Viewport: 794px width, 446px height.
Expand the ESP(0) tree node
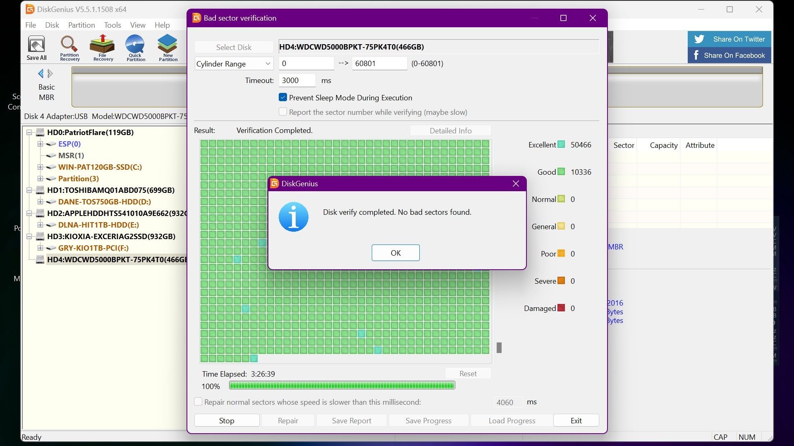point(40,144)
